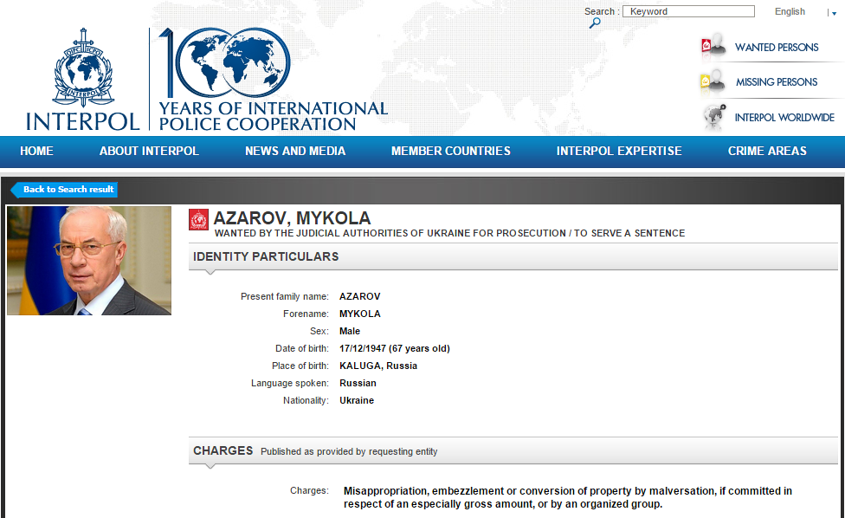Viewport: 845px width, 518px height.
Task: Open Interpol Expertise menu
Action: [x=619, y=151]
